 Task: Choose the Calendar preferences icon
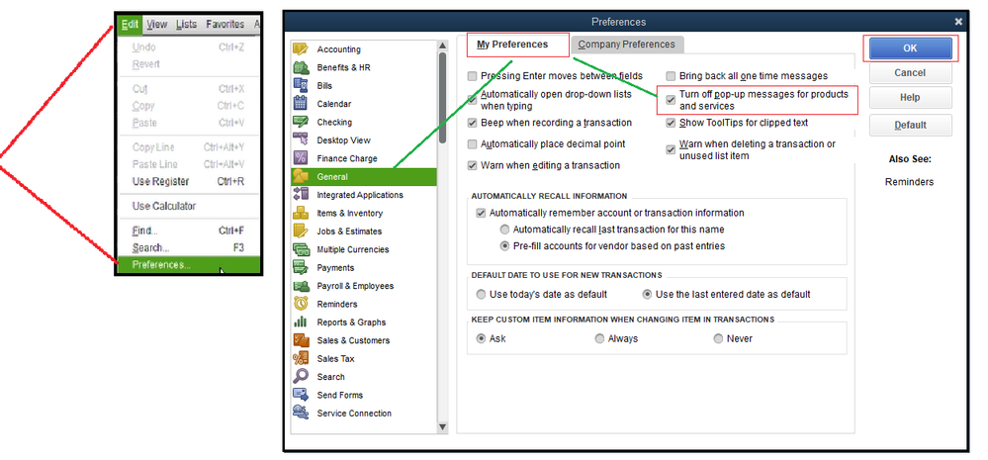coord(301,104)
